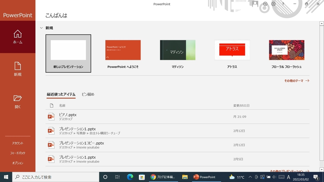Launch Microsoft Edge from taskbar
Image resolution: width=324 pixels, height=182 pixels.
point(130,177)
